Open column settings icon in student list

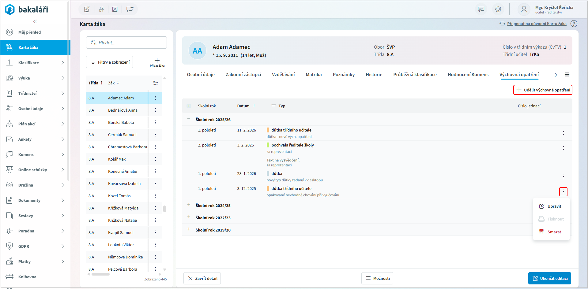coord(156,83)
